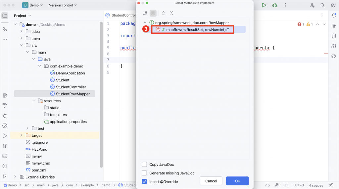Switch to the StudentController editor tab
The width and height of the screenshot is (339, 189).
(x=121, y=15)
